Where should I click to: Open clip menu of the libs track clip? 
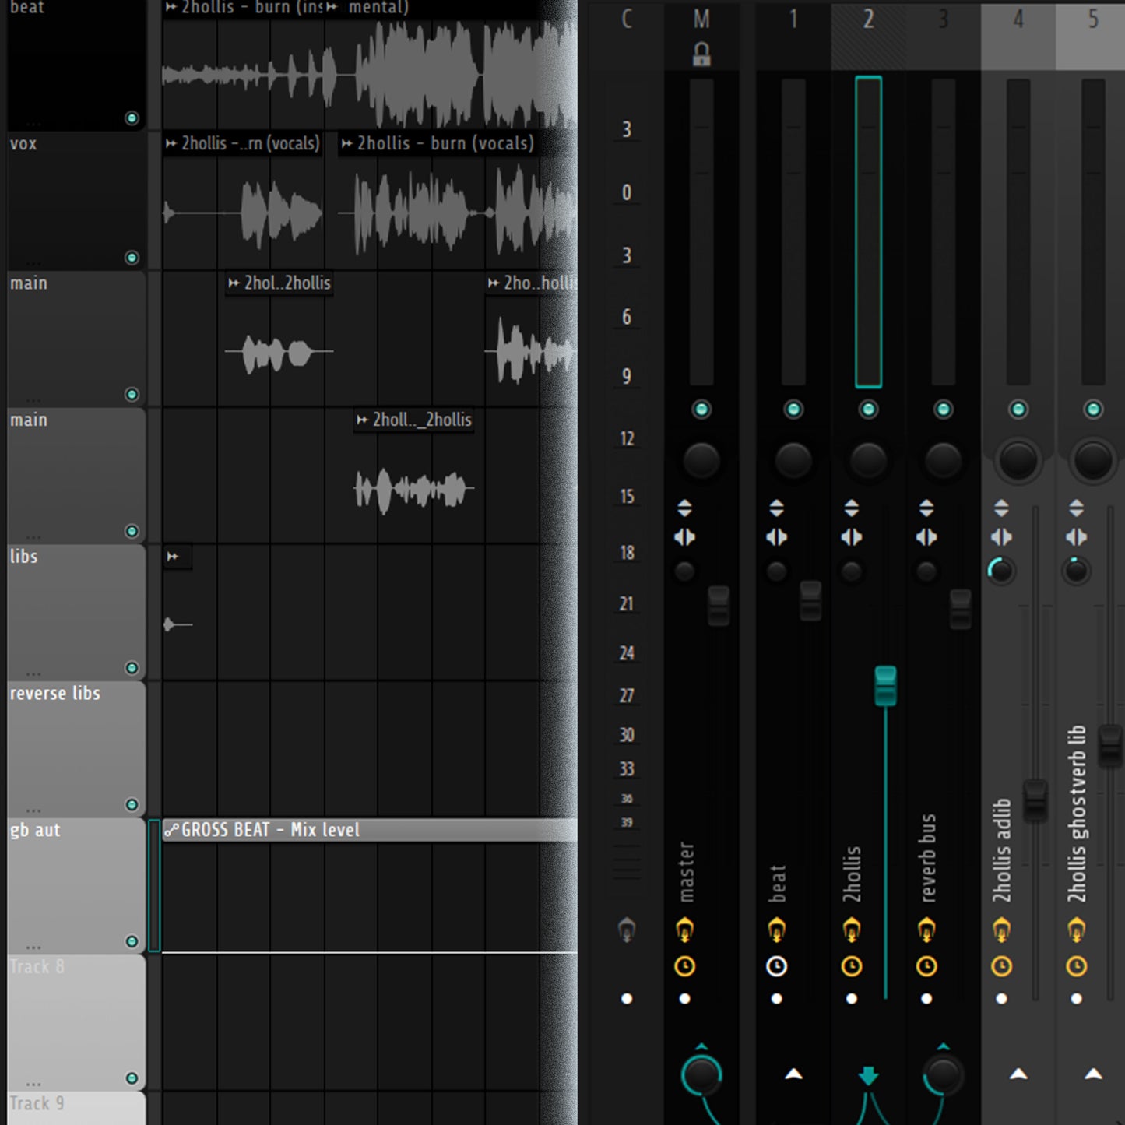[x=173, y=557]
